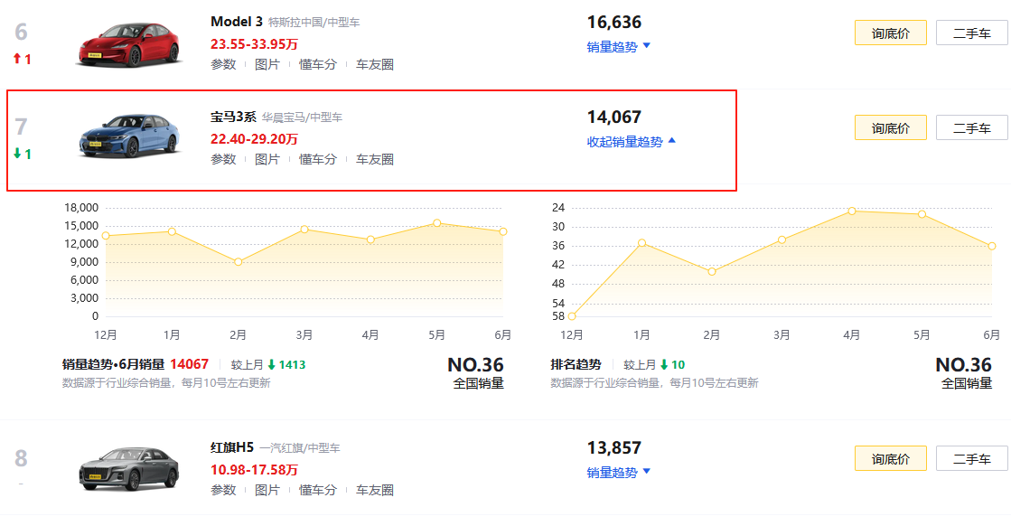Open 懂车分 for 宝马3系
The width and height of the screenshot is (1011, 526).
click(317, 159)
